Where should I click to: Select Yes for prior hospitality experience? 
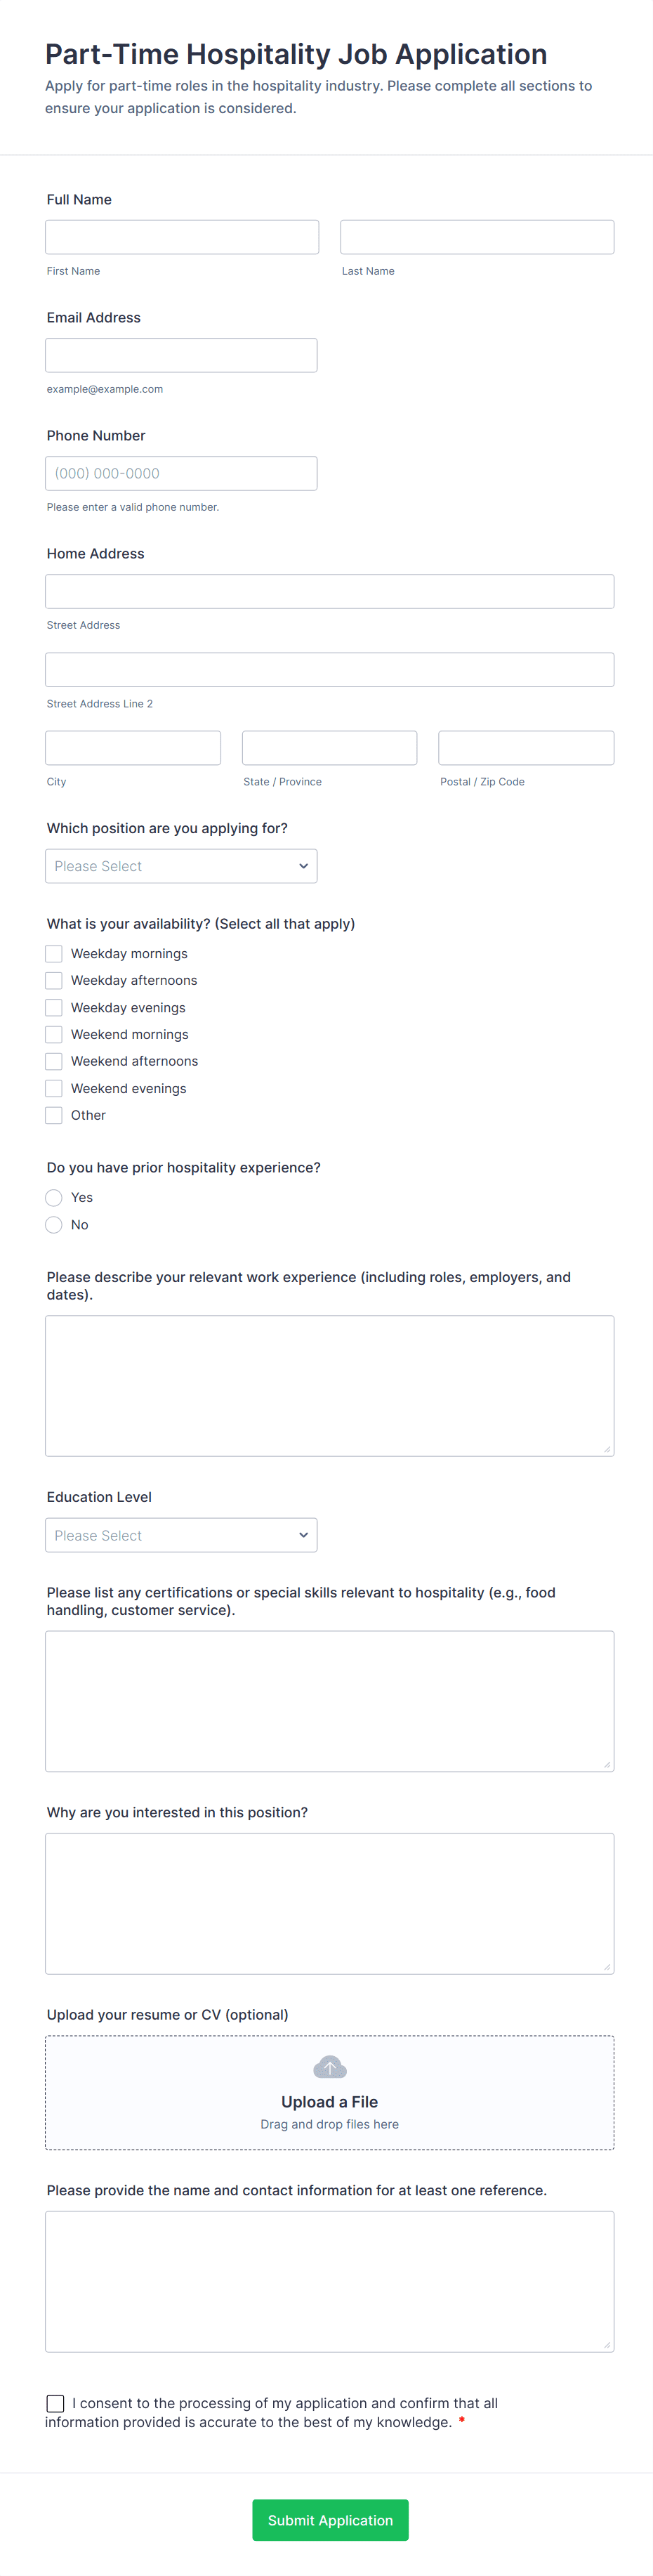53,1197
